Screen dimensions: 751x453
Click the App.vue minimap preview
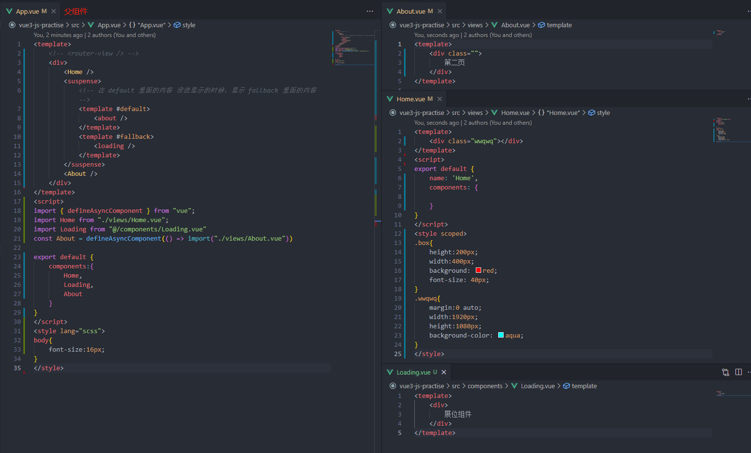[353, 47]
